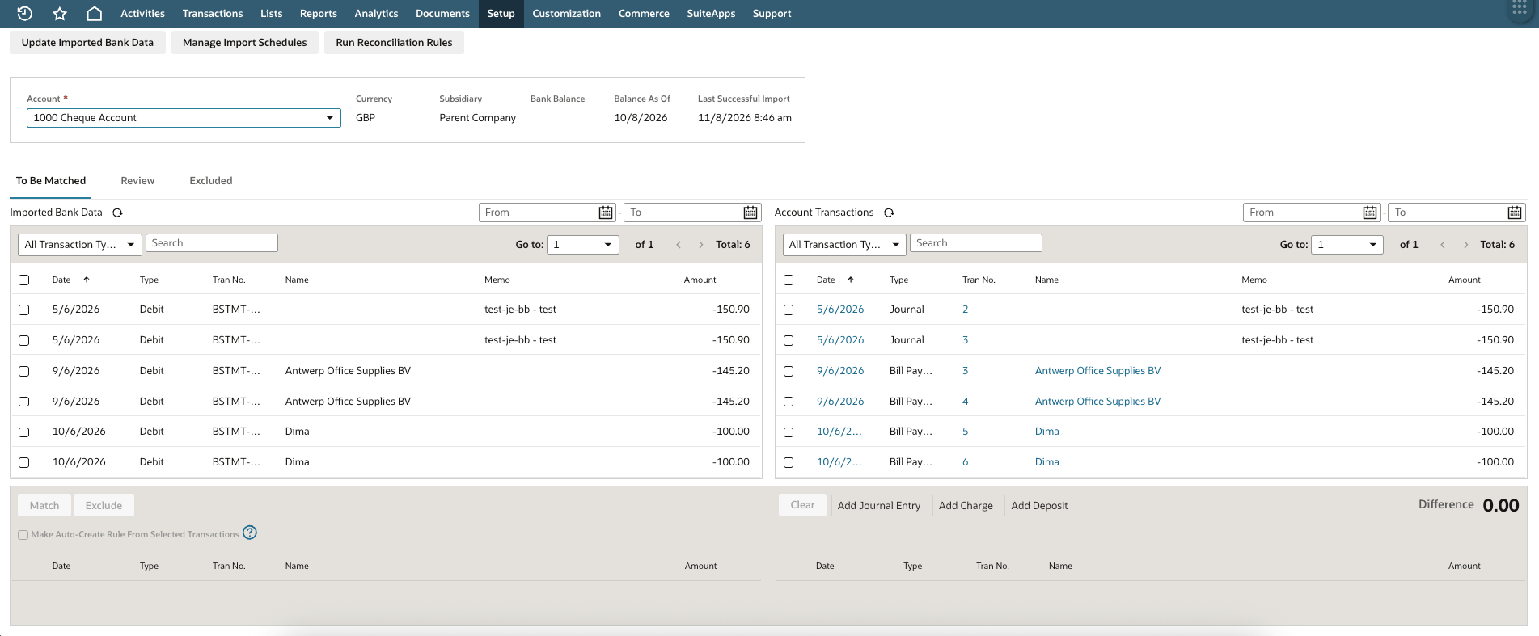The width and height of the screenshot is (1539, 636).
Task: Click Update Imported Bank Data button
Action: (x=87, y=43)
